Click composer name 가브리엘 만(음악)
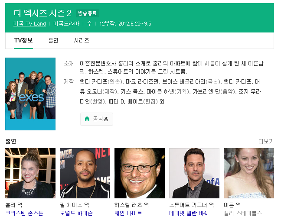The height and width of the screenshot is (220, 281). (x=214, y=91)
